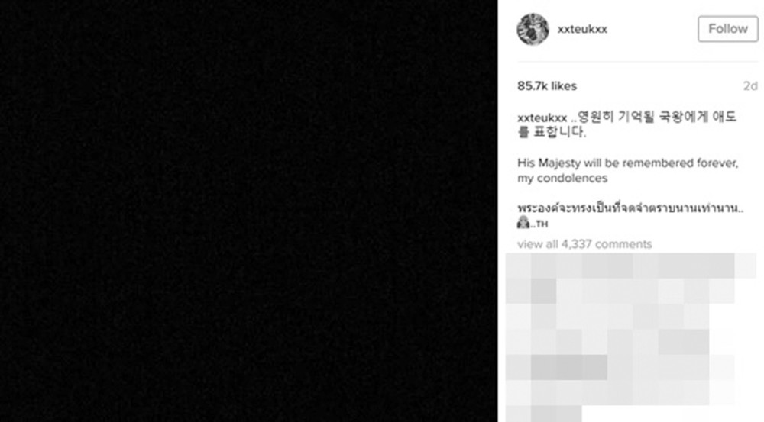Click the 'TH' label after the emoji

coord(542,224)
